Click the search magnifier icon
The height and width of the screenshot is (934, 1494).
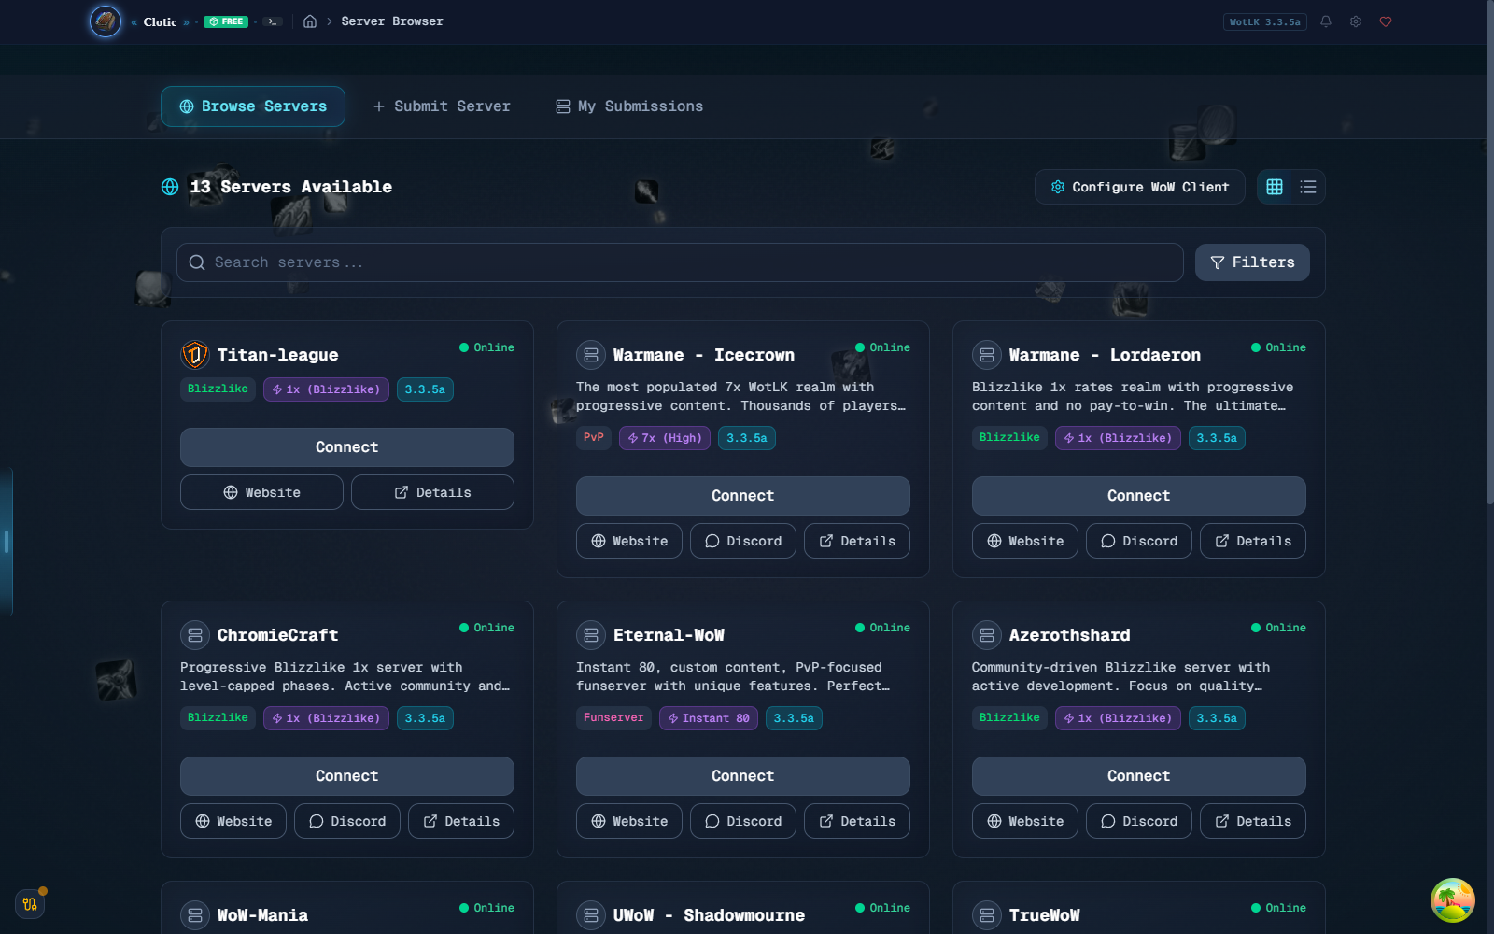click(x=197, y=262)
